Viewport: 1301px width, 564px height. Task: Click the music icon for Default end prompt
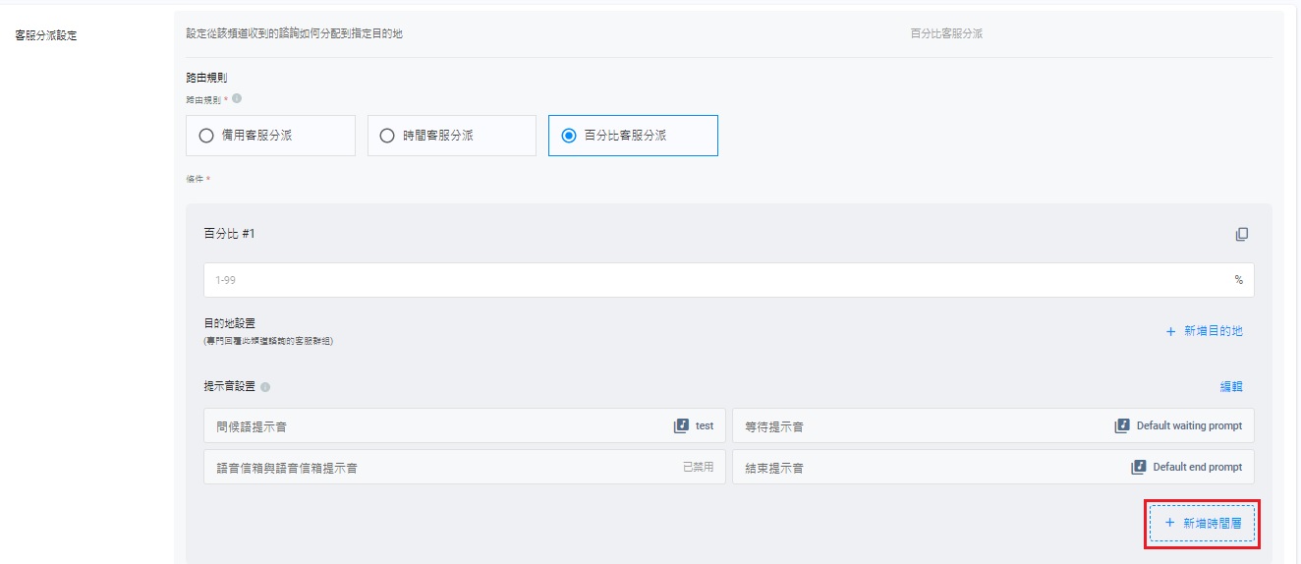click(x=1139, y=467)
